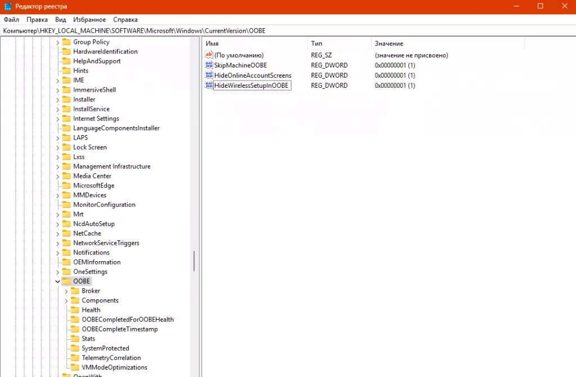Click the vertical scrollbar of the tree pane
Viewport: 576px width, 377px height.
coord(194,261)
